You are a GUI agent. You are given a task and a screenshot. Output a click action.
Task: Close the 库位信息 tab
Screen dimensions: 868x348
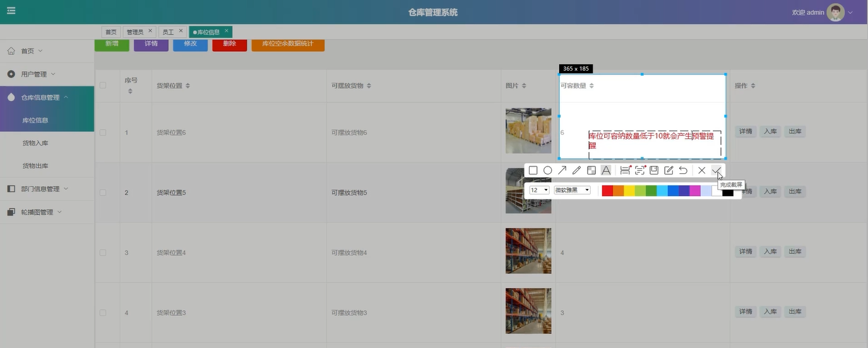click(227, 31)
